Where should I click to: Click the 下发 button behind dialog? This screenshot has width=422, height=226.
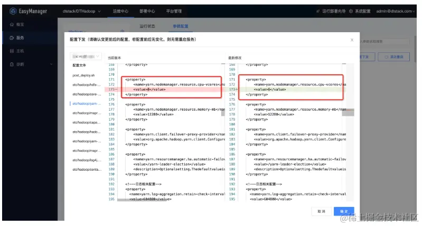pyautogui.click(x=367, y=57)
